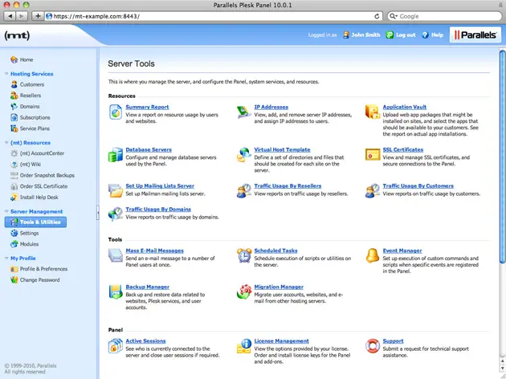Click the Customers icon in sidebar
The image size is (506, 379).
[x=14, y=84]
